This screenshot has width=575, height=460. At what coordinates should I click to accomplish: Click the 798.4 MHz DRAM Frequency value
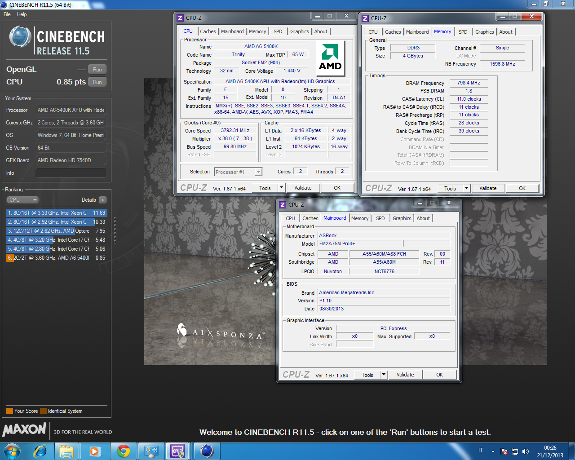point(469,83)
